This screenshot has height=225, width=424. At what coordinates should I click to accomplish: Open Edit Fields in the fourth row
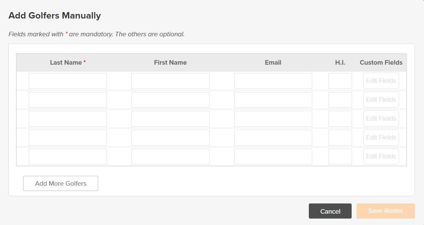point(381,137)
